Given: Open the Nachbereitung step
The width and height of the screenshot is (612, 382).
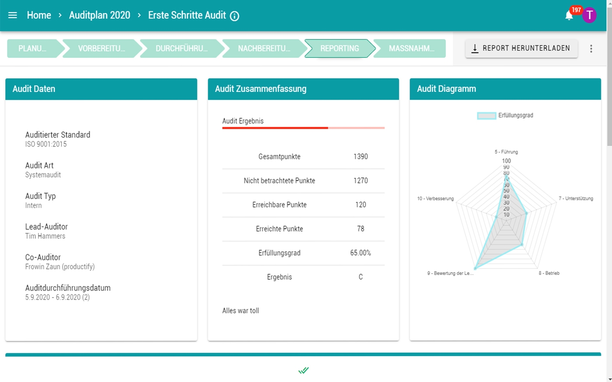Looking at the screenshot, I should (x=264, y=49).
